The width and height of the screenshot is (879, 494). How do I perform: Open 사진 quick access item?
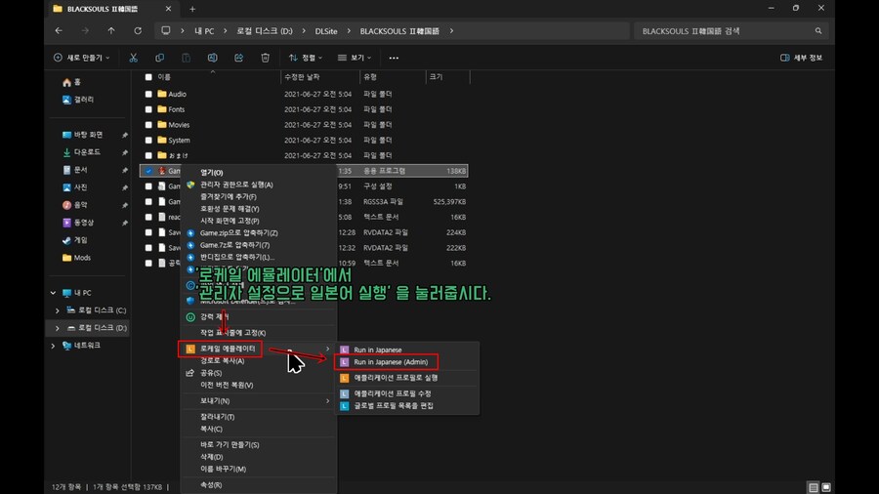pyautogui.click(x=75, y=187)
